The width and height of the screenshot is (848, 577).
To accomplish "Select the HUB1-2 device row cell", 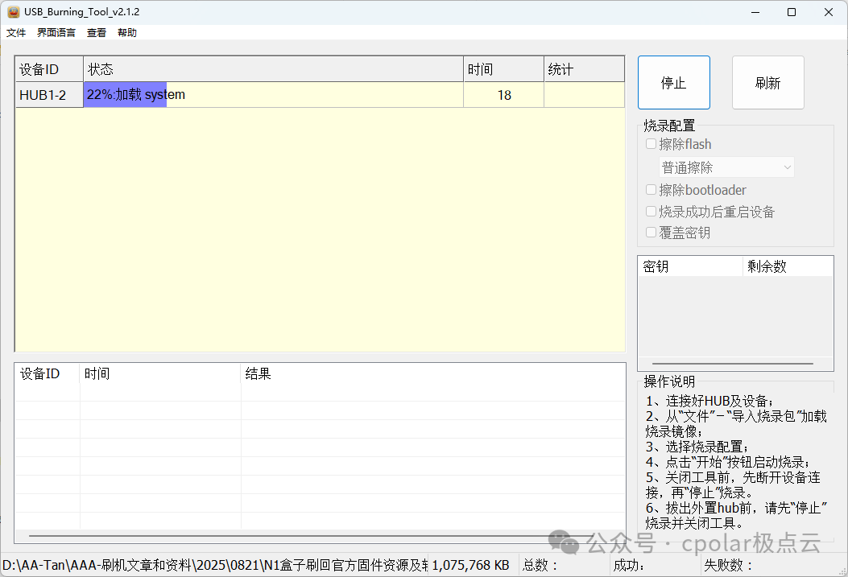I will click(x=49, y=94).
